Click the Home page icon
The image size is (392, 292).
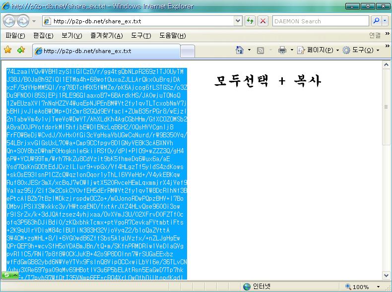240,50
